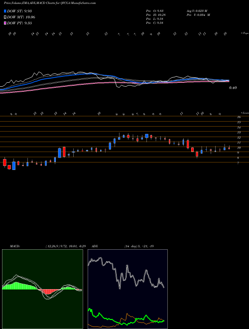Click the price axis label 7
Screen dimensions: 249x329
(x=238, y=163)
